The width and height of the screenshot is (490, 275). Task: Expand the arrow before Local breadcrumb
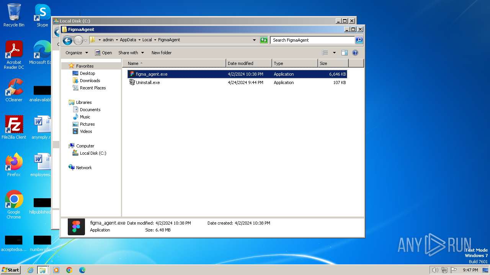(x=139, y=40)
